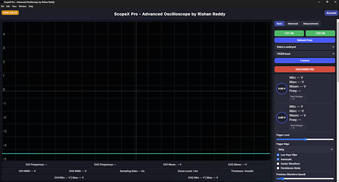Click the second channel Real Voltage box
The width and height of the screenshot is (339, 182).
click(298, 127)
